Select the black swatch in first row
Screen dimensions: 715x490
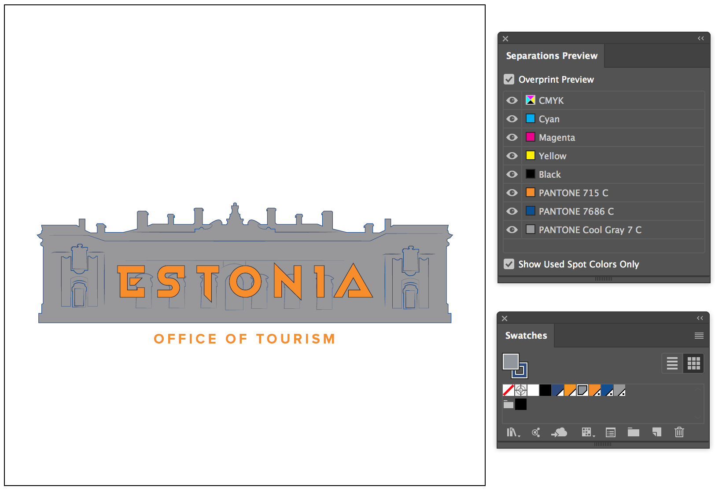pyautogui.click(x=545, y=390)
